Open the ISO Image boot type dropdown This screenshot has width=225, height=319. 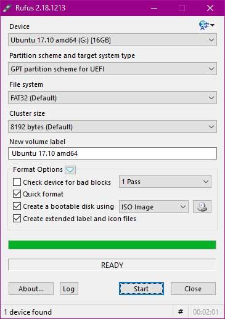pyautogui.click(x=153, y=207)
